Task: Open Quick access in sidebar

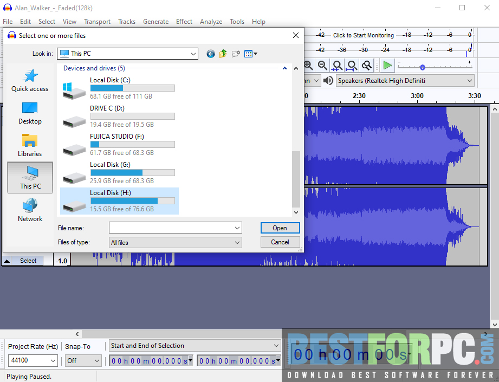Action: click(x=30, y=81)
